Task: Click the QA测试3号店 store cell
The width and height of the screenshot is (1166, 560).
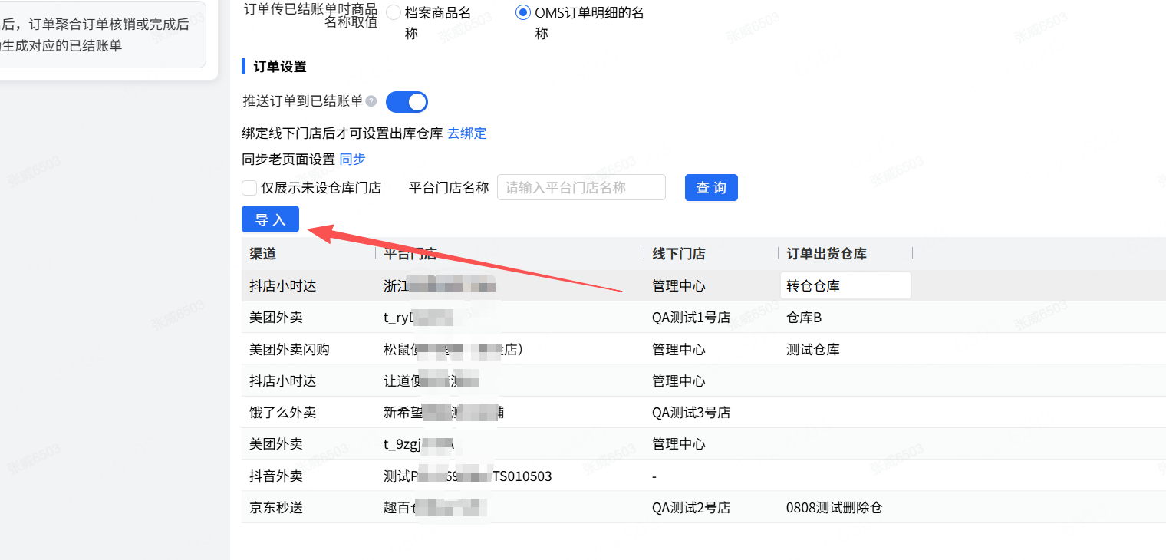Action: (x=691, y=413)
